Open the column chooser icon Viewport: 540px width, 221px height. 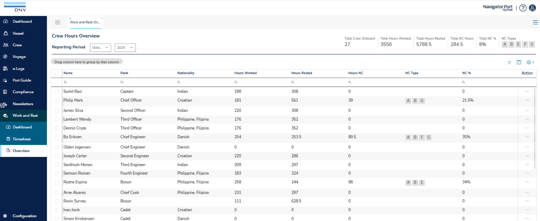click(x=519, y=62)
